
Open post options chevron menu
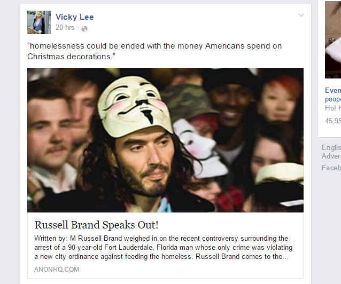tap(301, 15)
